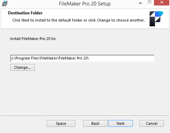This screenshot has width=170, height=133.
Task: Click the 'FileMaker Pro 20 Setup' title text
Action: pos(85,4)
